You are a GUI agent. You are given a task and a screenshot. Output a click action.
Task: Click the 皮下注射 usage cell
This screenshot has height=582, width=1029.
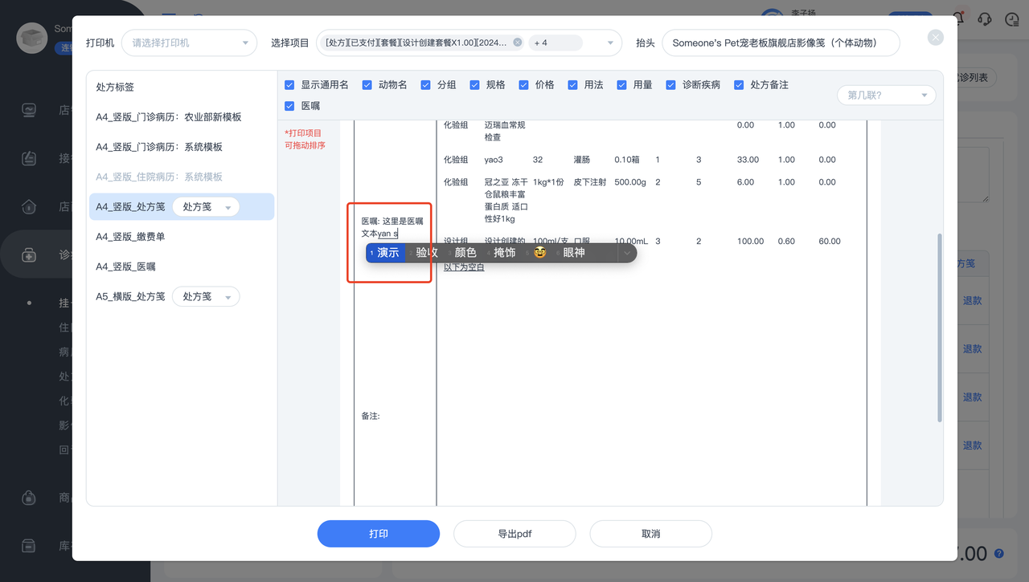coord(589,182)
